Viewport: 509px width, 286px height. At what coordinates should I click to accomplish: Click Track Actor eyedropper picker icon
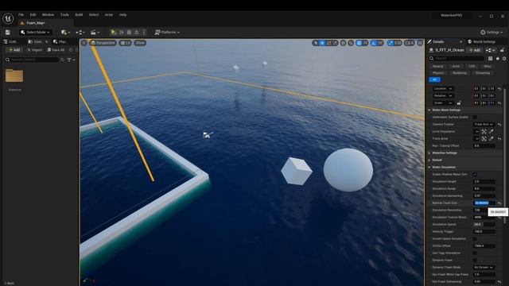click(x=492, y=138)
